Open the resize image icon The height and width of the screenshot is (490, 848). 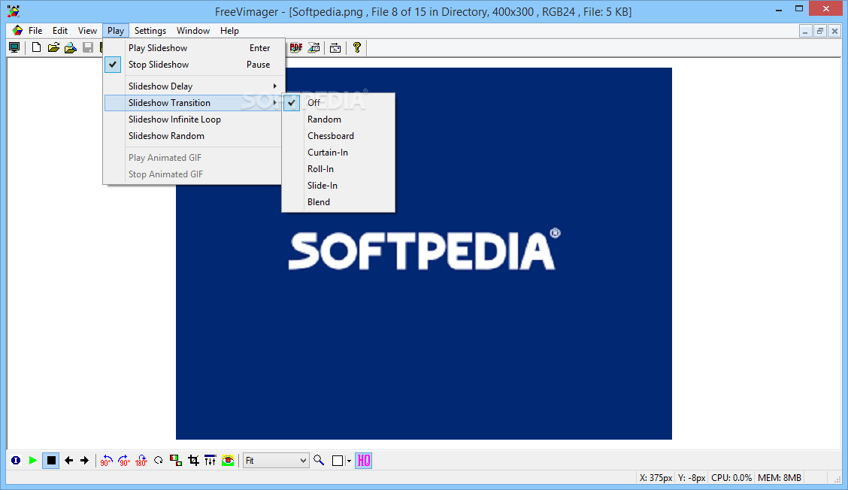tap(176, 460)
